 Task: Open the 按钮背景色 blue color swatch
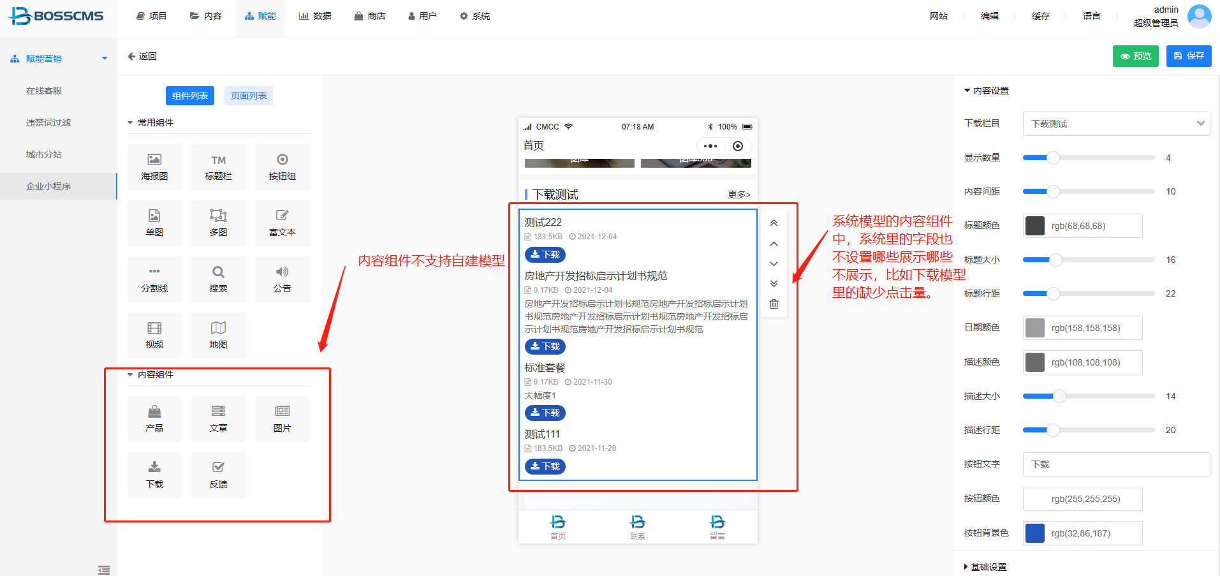(x=1034, y=533)
